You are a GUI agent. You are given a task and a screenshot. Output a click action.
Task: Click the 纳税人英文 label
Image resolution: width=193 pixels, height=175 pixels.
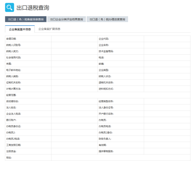[12, 51]
